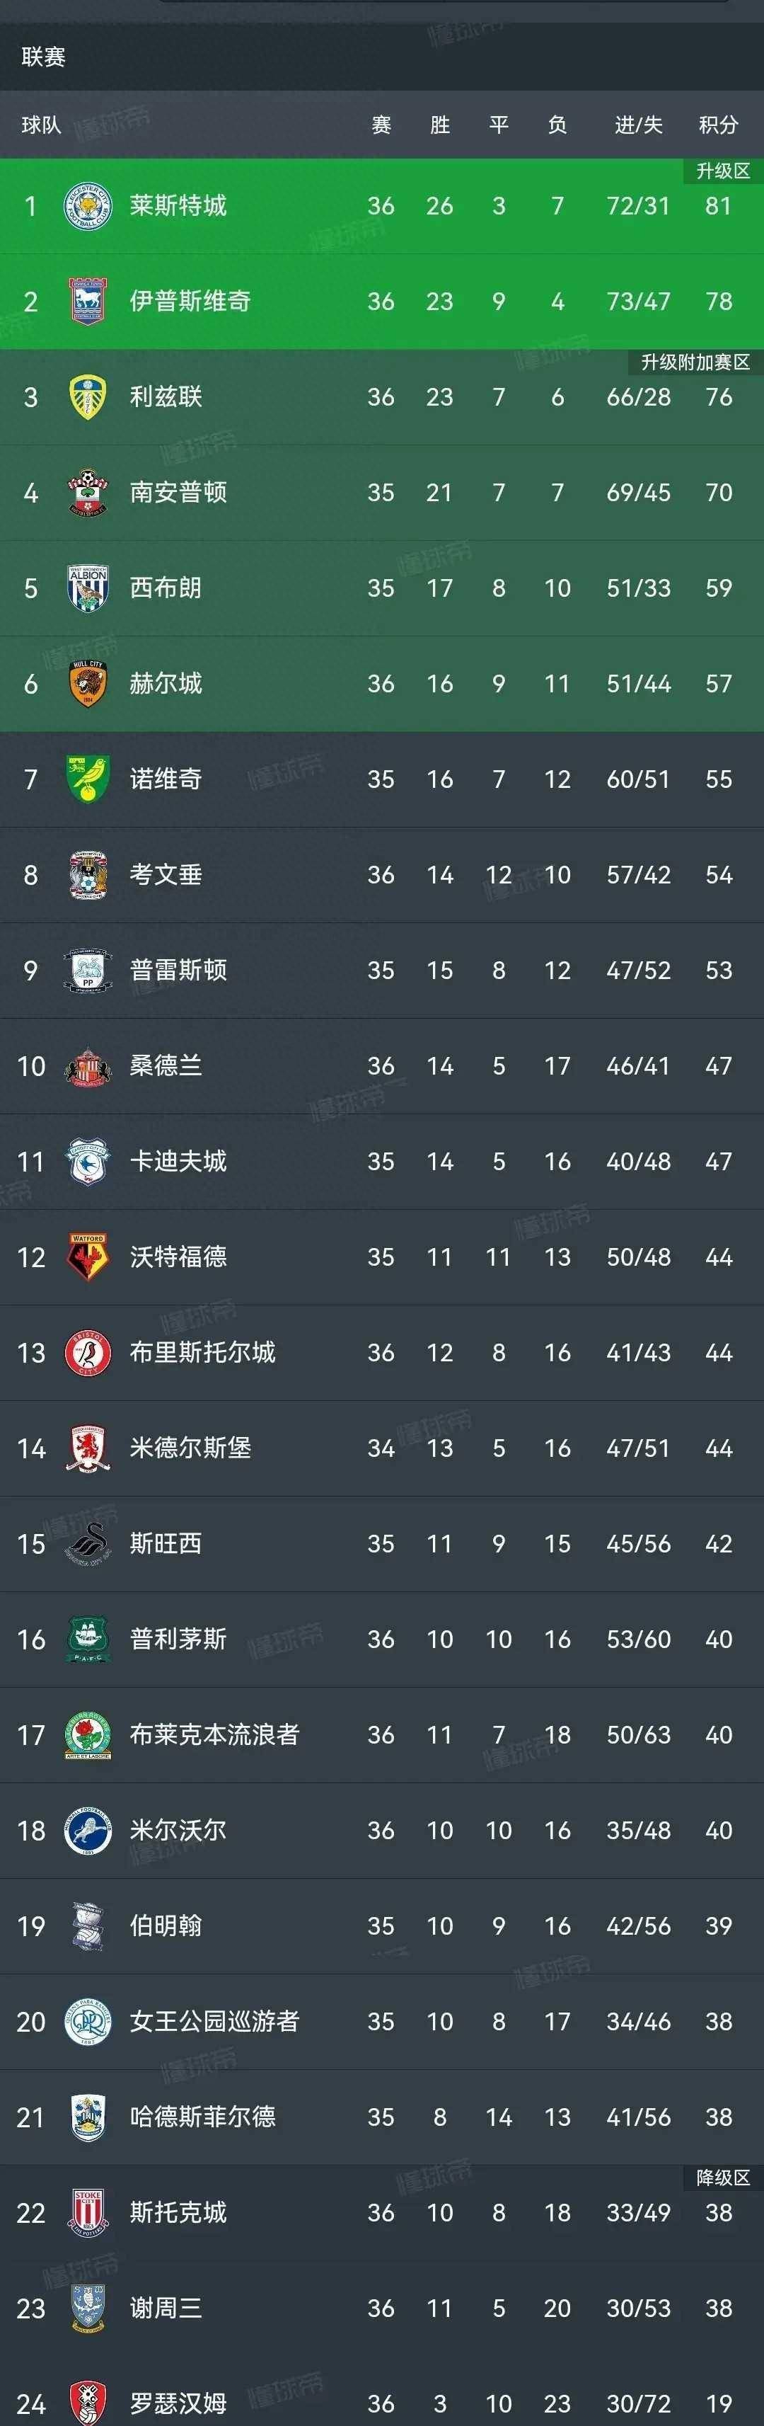Open the Ipswich Town badge icon
Image resolution: width=764 pixels, height=2426 pixels.
tap(88, 302)
